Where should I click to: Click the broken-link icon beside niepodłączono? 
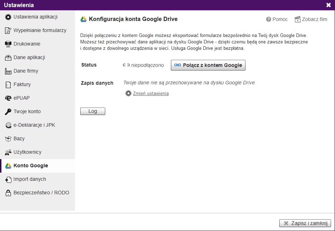click(126, 65)
